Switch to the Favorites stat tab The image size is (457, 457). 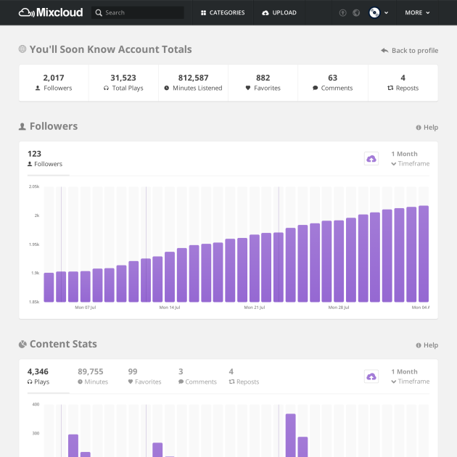click(x=144, y=376)
